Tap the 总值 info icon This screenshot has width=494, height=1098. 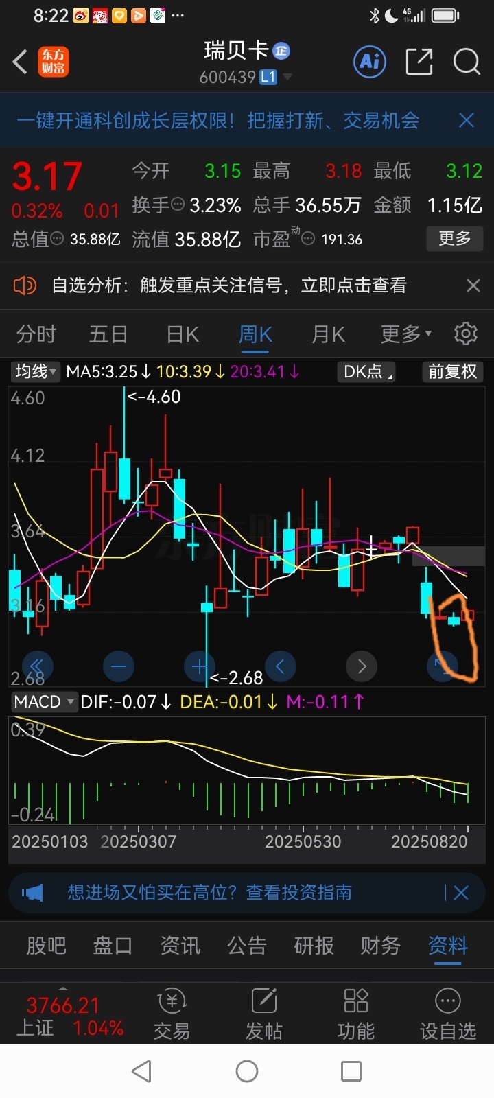pyautogui.click(x=57, y=239)
